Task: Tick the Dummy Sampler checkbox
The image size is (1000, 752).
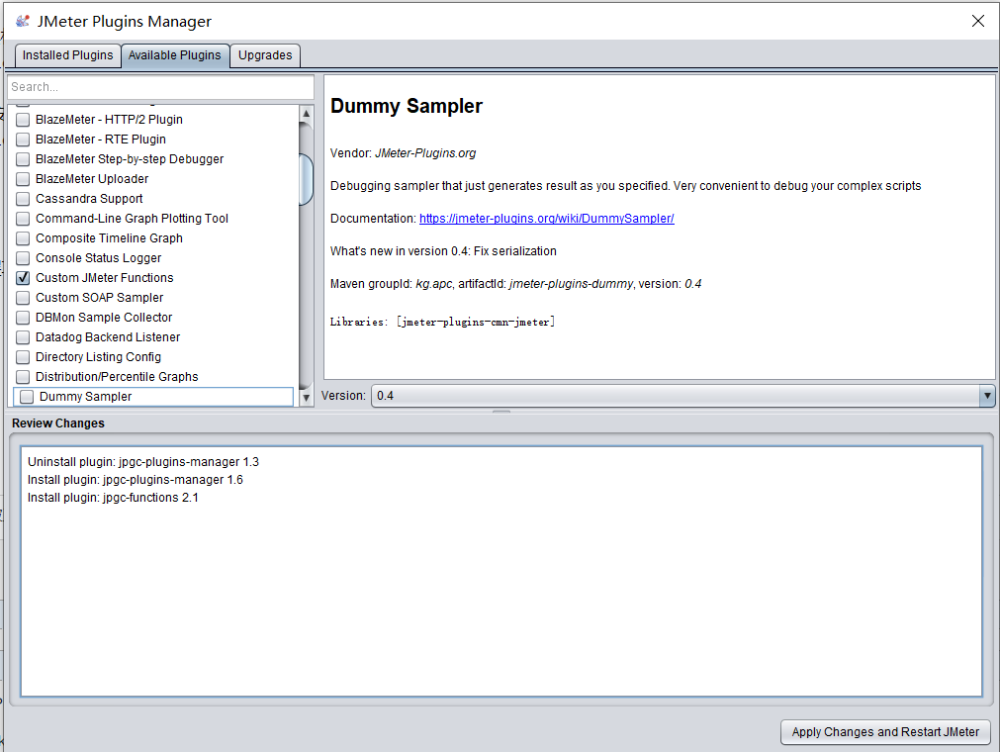Action: click(27, 397)
